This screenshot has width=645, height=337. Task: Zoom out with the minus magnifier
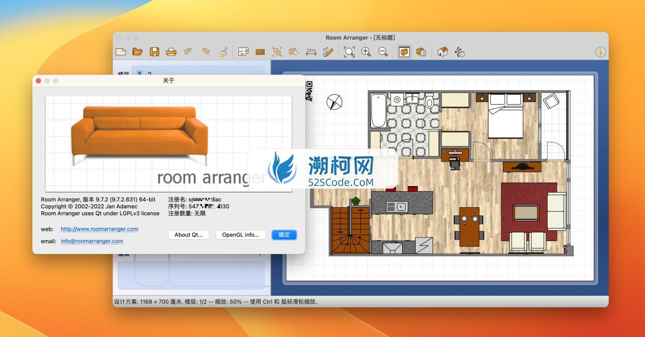(383, 52)
